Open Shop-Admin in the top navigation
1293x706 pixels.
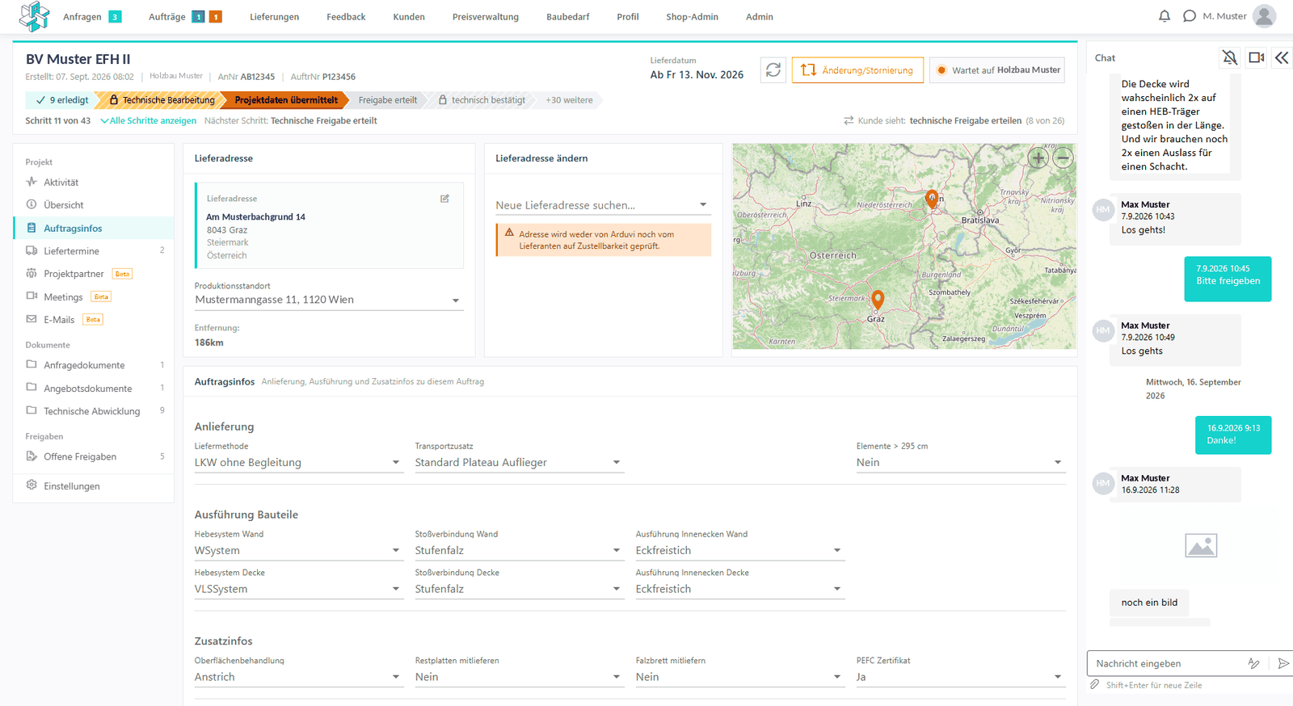(693, 16)
